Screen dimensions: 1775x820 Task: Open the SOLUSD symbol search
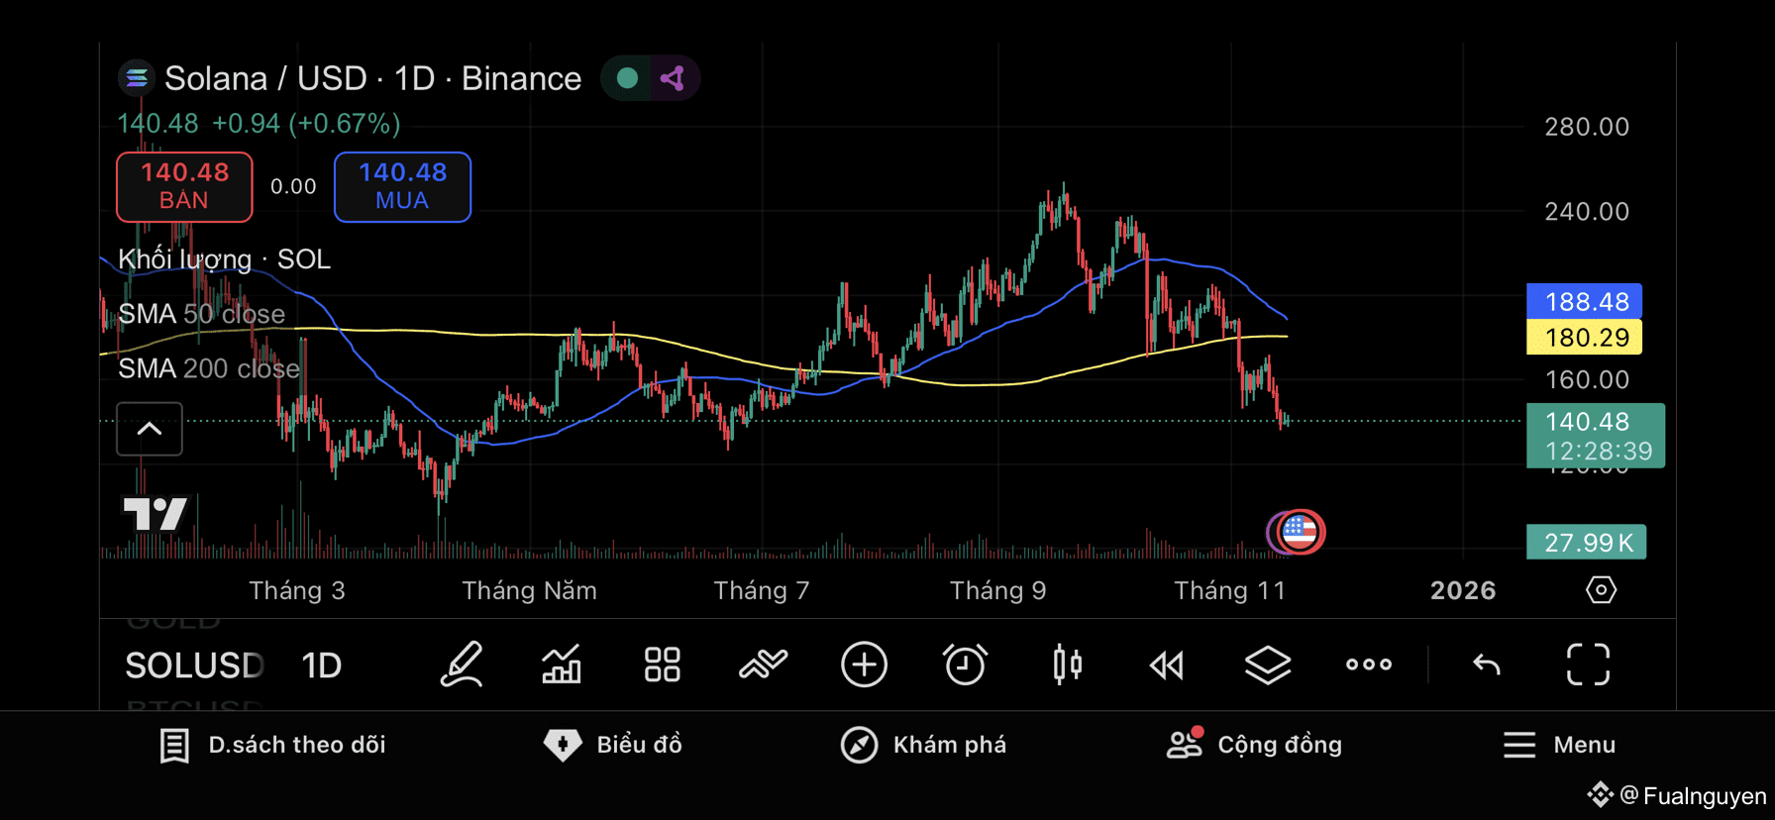(194, 666)
